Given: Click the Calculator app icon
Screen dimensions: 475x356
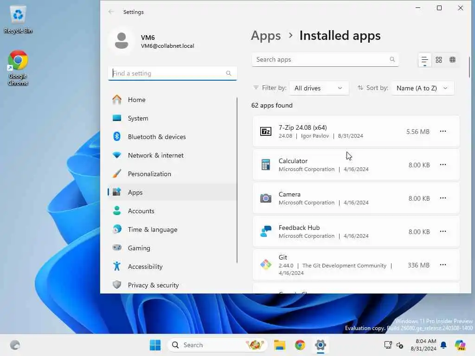Looking at the screenshot, I should point(266,165).
